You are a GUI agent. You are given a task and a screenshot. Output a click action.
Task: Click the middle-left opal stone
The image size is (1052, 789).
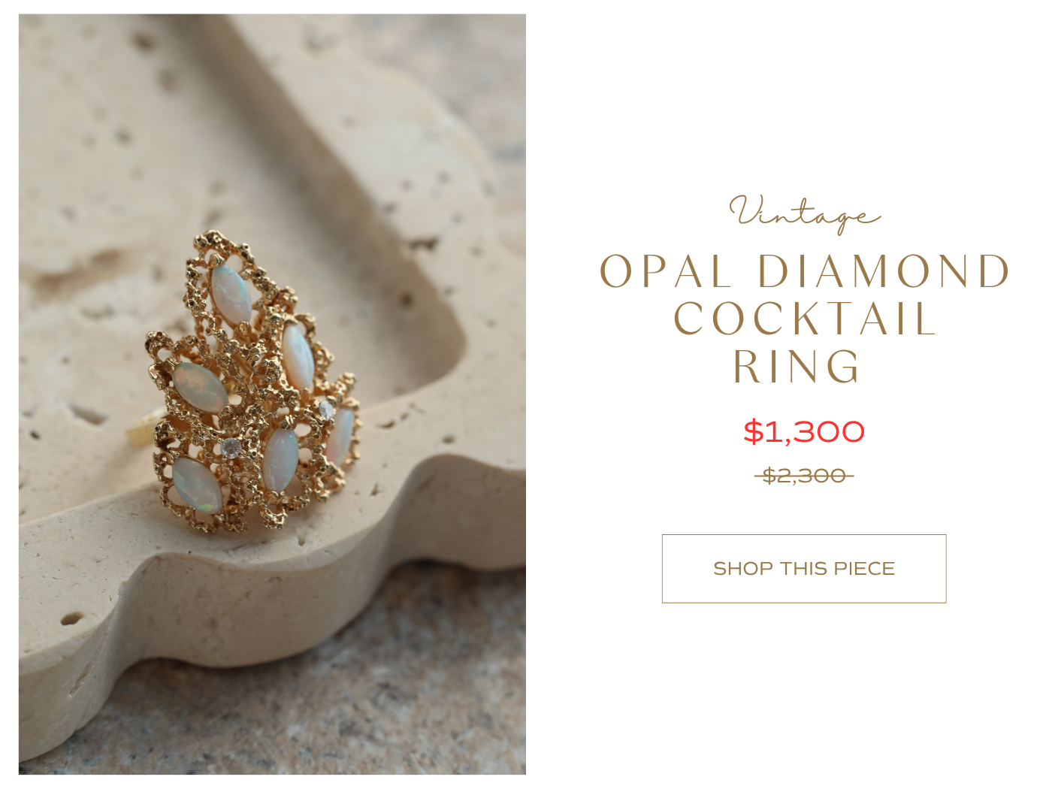coord(199,387)
